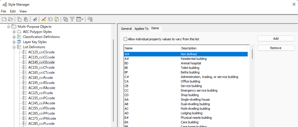The image size is (298, 127).
Task: Click the AEC Polygon Styles icon
Action: pyautogui.click(x=19, y=32)
